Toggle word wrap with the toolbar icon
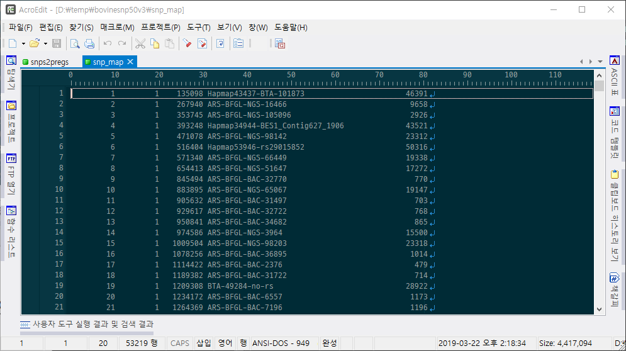Image resolution: width=626 pixels, height=351 pixels. coord(220,43)
